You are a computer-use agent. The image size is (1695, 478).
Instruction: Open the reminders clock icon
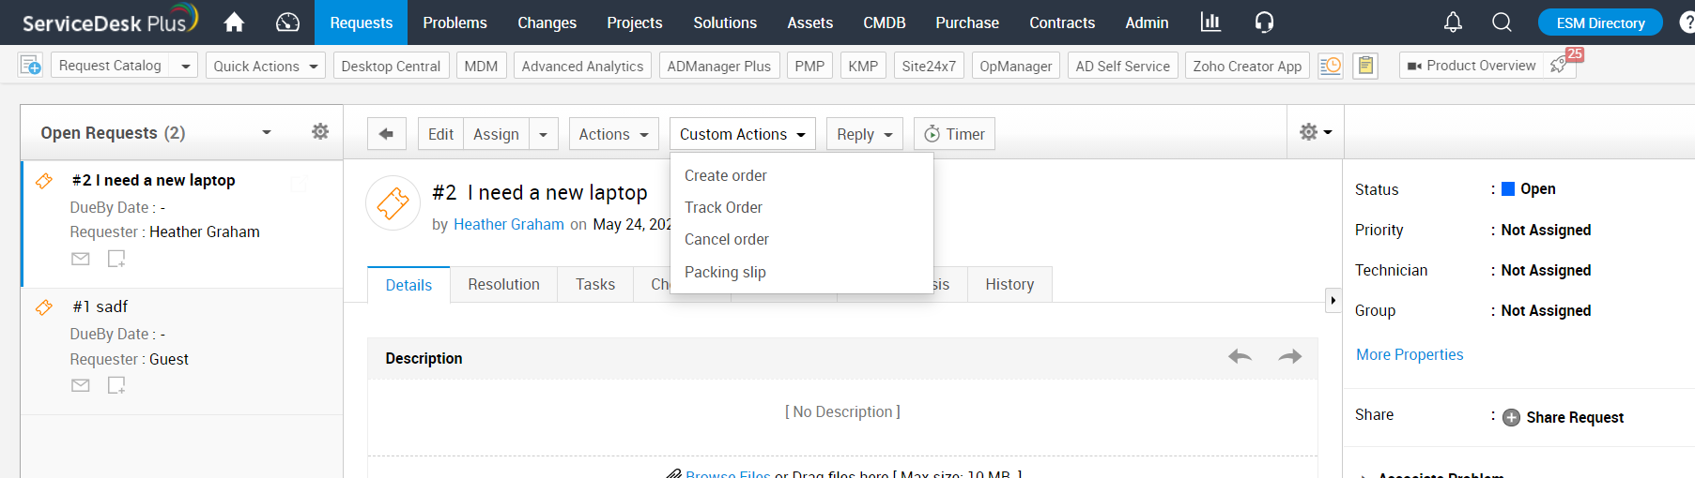tap(1331, 66)
